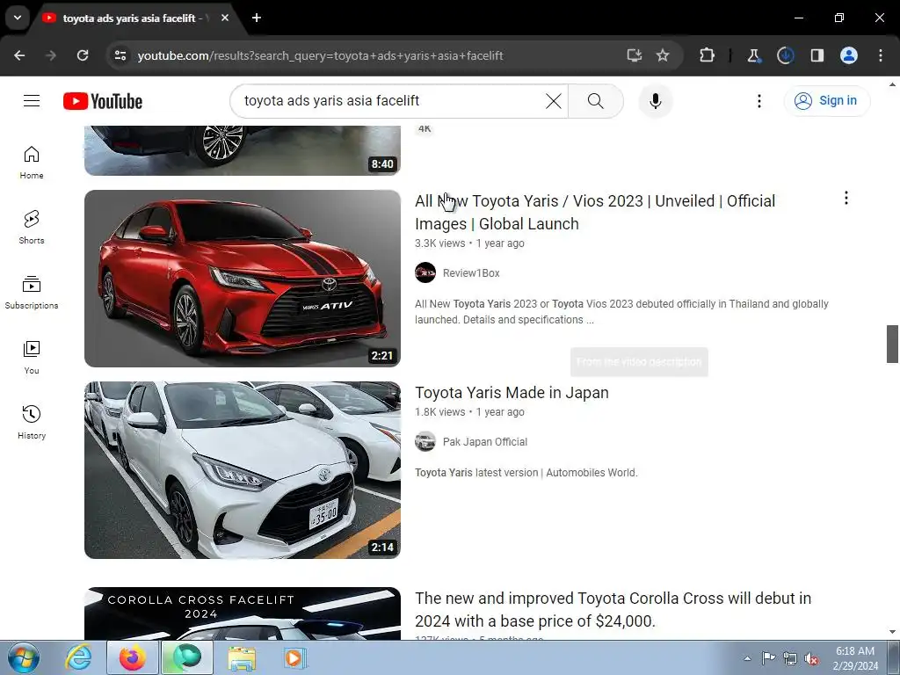
Task: Show hidden system tray icons
Action: tap(747, 658)
